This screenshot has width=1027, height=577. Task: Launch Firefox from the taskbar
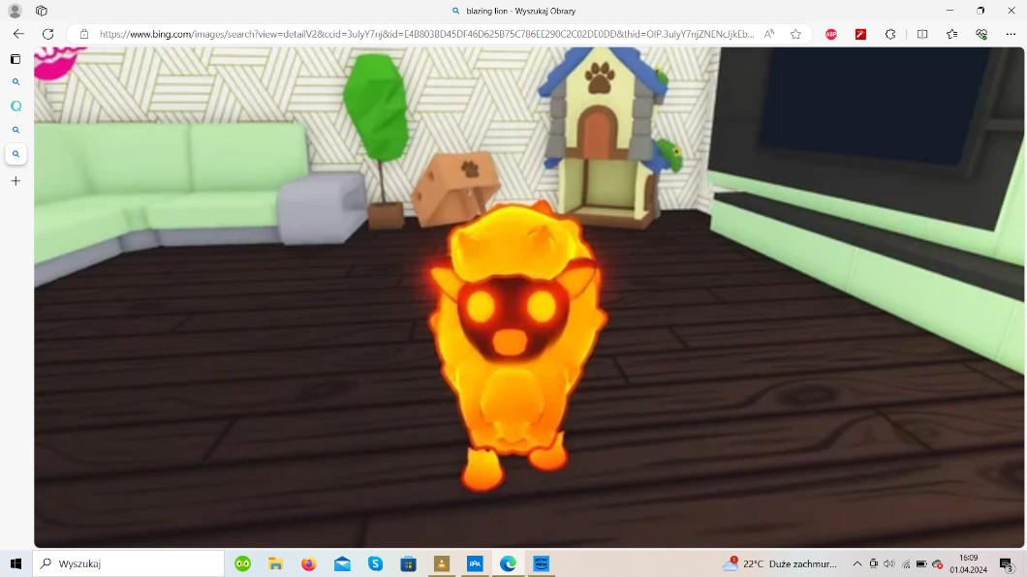(308, 563)
